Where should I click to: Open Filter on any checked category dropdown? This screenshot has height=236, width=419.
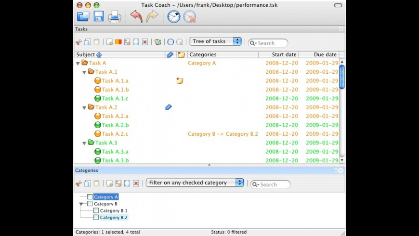point(195,183)
